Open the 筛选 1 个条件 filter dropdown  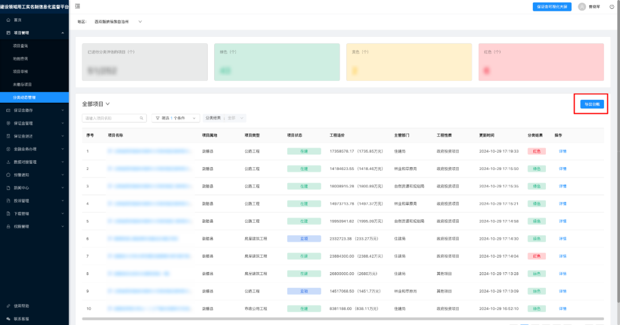[x=176, y=118]
